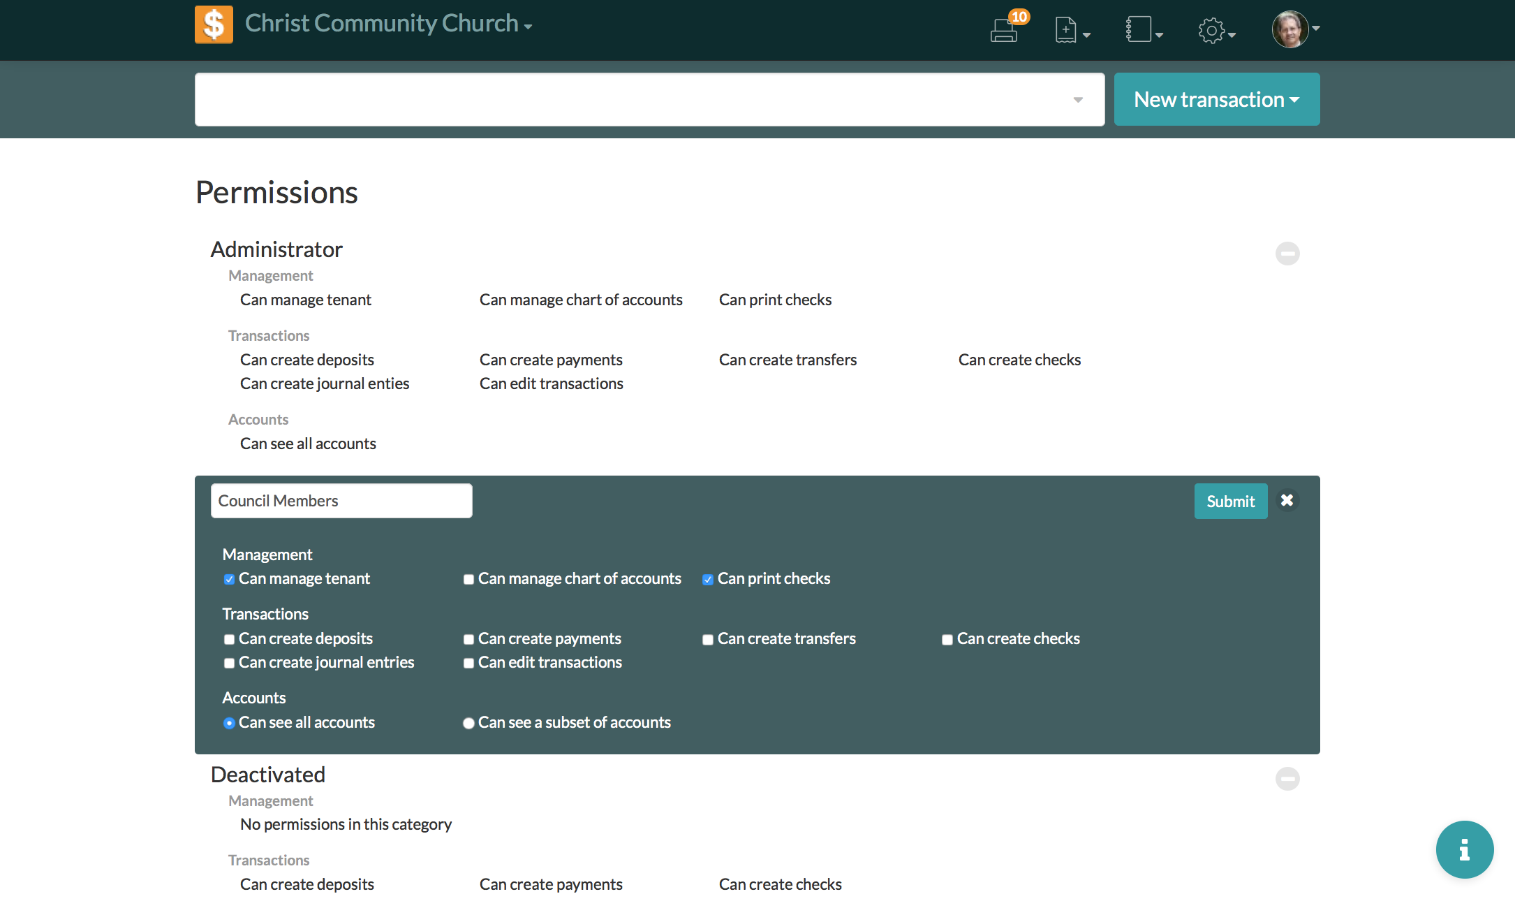Remove the Deactivated role with minus icon
Viewport: 1515px width, 908px height.
(1287, 779)
